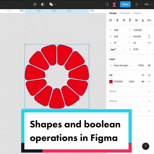Click the Y position field -230.96
The image size is (154, 154).
[137, 30]
